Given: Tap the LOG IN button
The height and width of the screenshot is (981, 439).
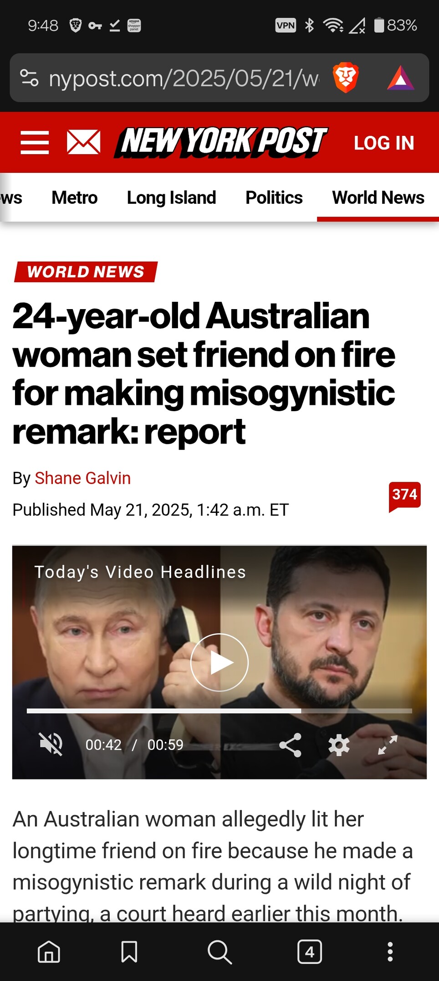Looking at the screenshot, I should pos(384,143).
